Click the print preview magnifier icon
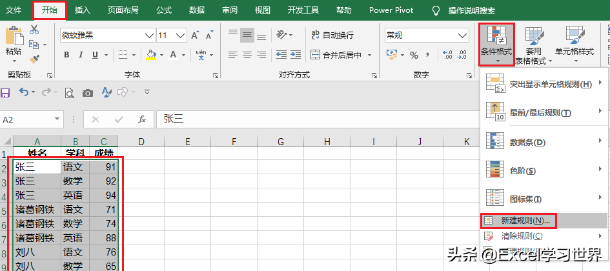Screen dimensions: 610x271 click(69, 92)
